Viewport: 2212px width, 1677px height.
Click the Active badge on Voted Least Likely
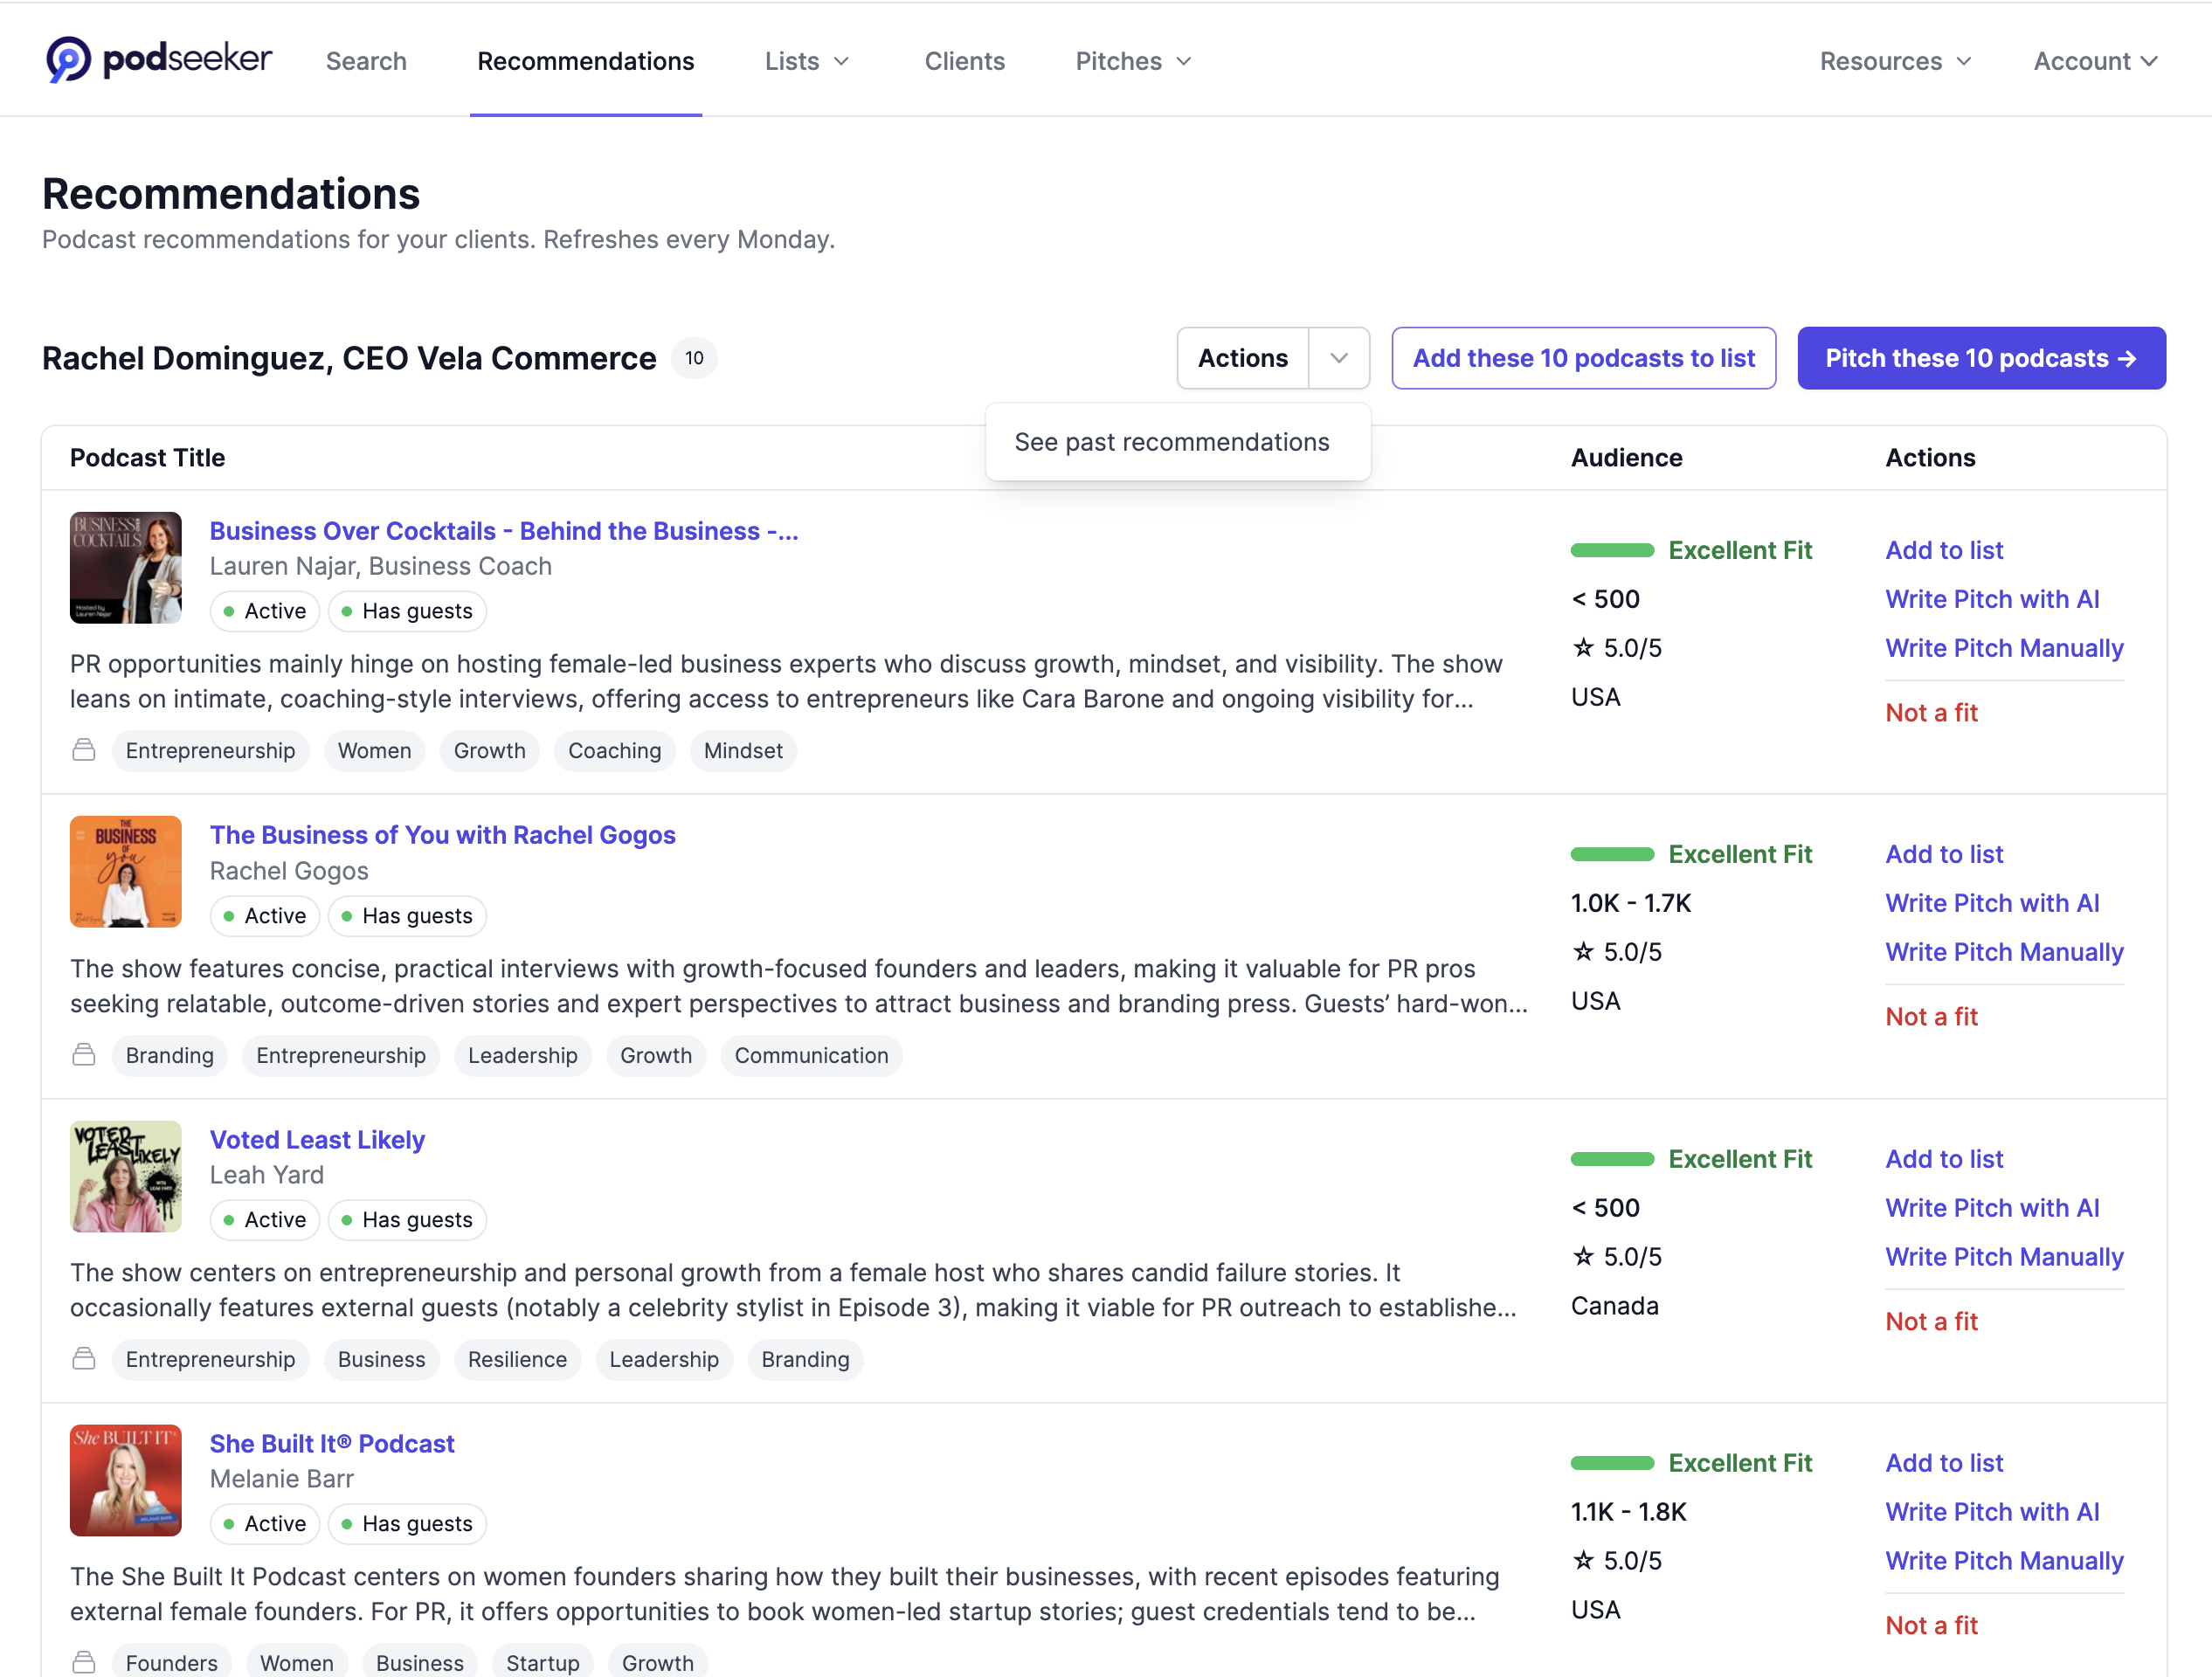264,1219
